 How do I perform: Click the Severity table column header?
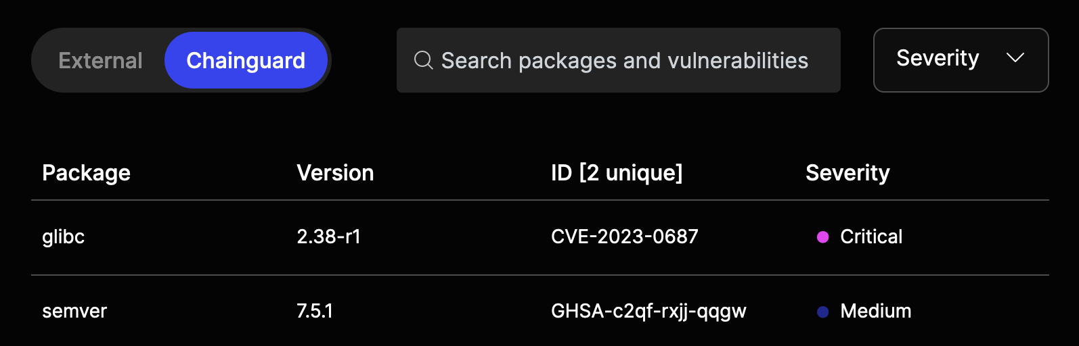pos(847,173)
